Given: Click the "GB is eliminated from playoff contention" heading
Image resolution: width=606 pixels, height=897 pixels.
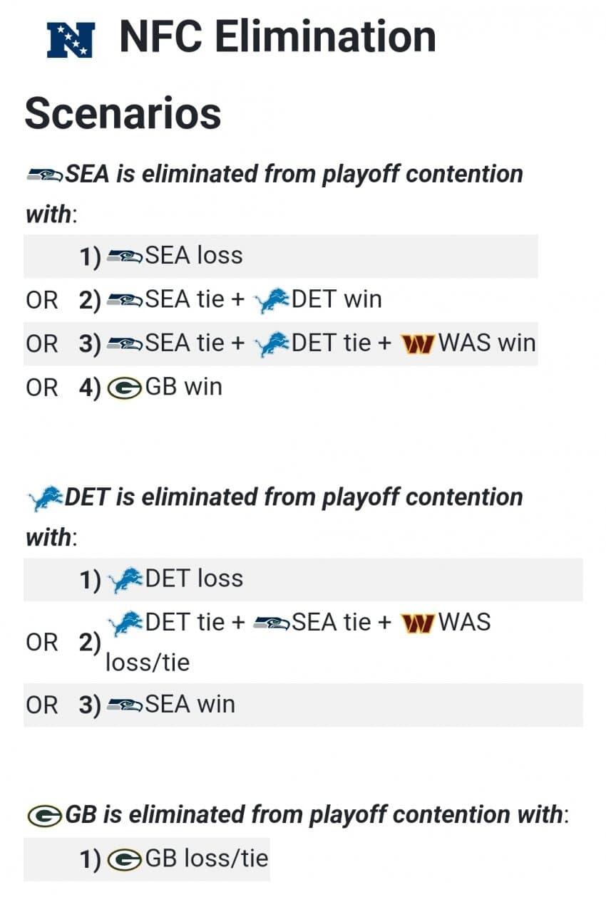Looking at the screenshot, I should [x=314, y=814].
